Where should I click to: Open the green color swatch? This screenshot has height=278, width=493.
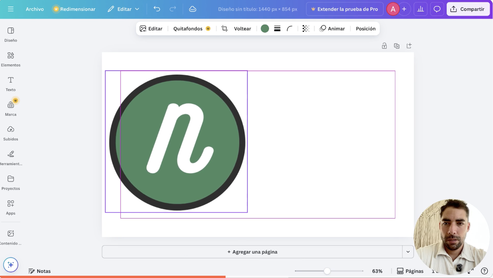click(265, 29)
